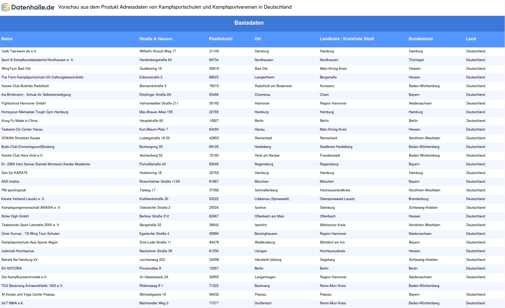The height and width of the screenshot is (308, 505).
Task: Select the Rosenheimer Straße 113A address cell
Action: point(159,182)
